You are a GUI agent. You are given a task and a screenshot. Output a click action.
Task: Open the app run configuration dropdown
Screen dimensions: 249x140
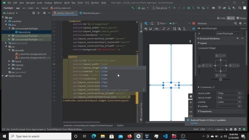point(143,8)
